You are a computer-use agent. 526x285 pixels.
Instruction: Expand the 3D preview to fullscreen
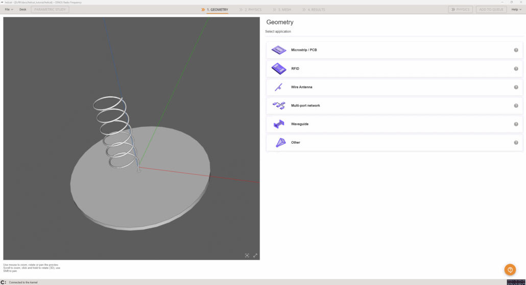coord(255,255)
